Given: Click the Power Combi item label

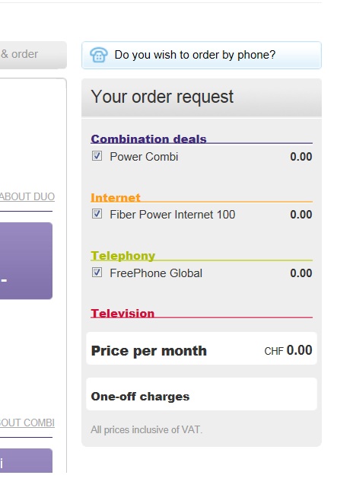Looking at the screenshot, I should (x=144, y=157).
